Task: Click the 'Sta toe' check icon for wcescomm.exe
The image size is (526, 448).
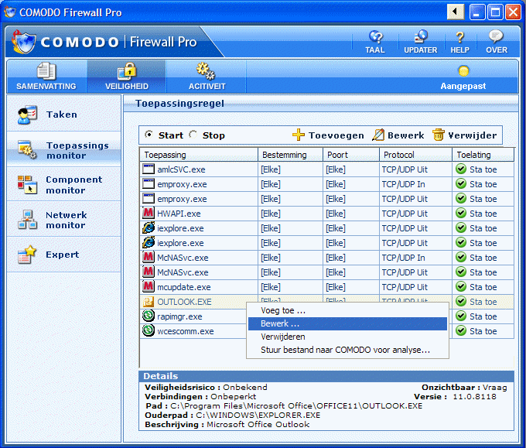Action: (x=461, y=330)
